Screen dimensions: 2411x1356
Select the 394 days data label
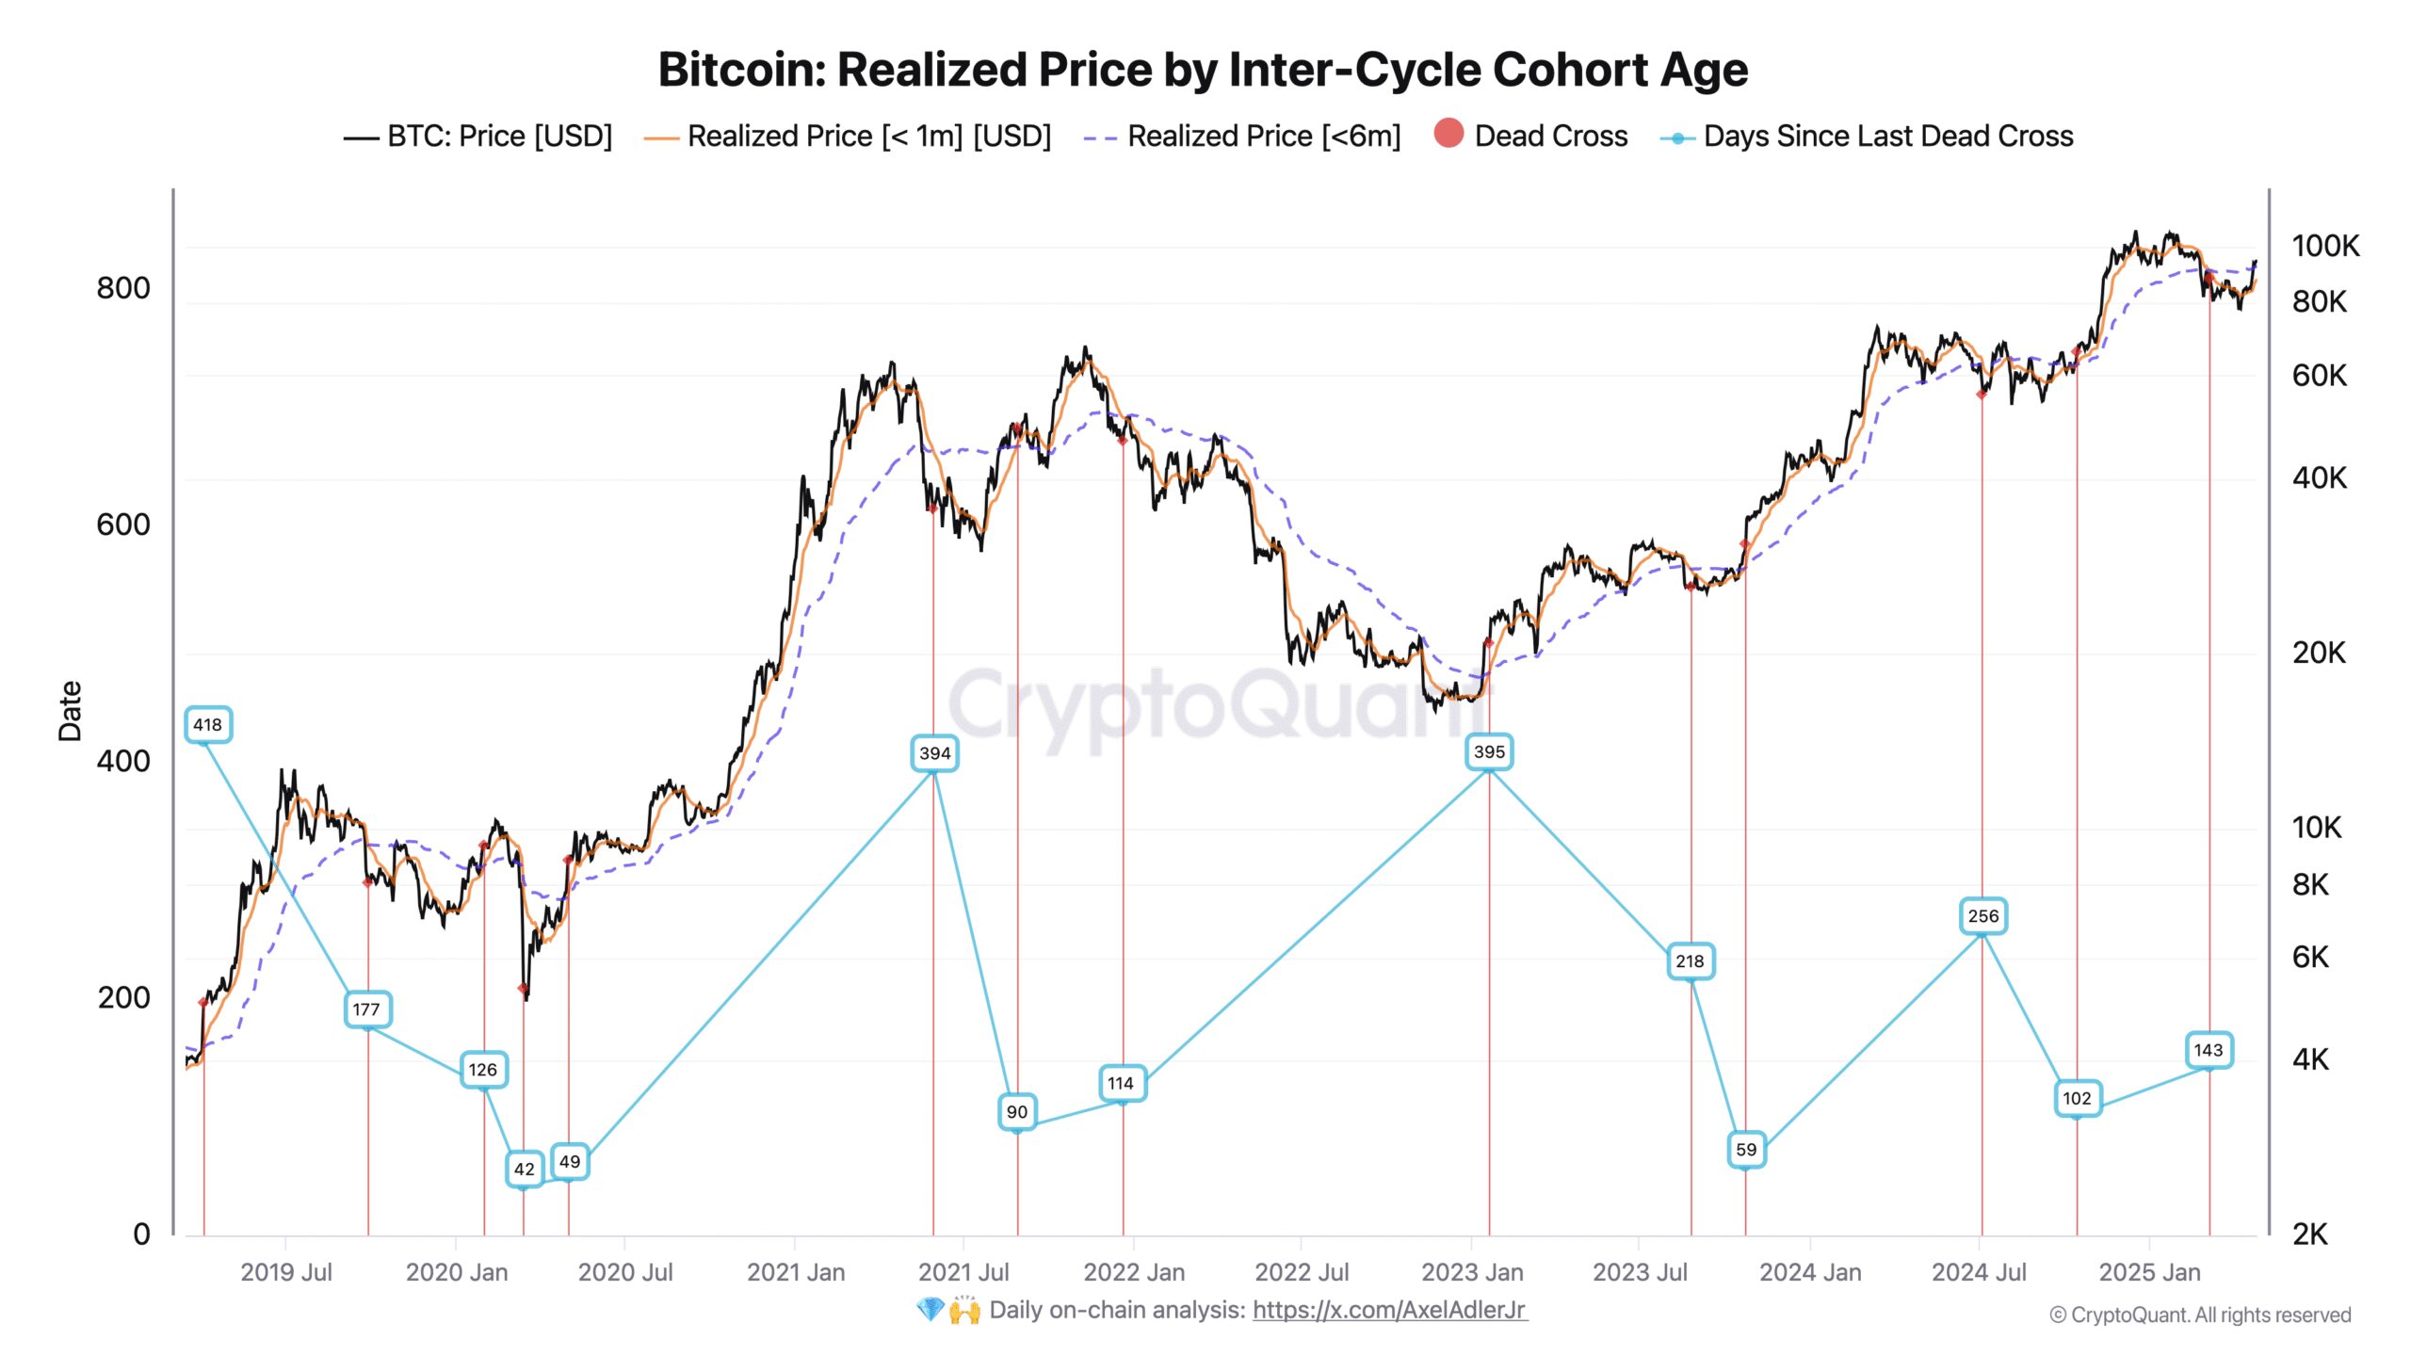(x=934, y=753)
